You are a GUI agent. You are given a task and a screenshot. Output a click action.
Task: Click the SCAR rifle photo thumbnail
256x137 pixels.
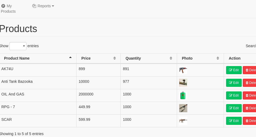tap(183, 121)
